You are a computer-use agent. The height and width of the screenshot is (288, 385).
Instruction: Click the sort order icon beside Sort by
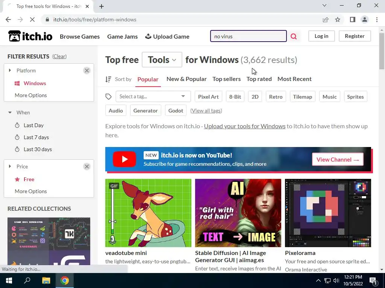pos(108,79)
